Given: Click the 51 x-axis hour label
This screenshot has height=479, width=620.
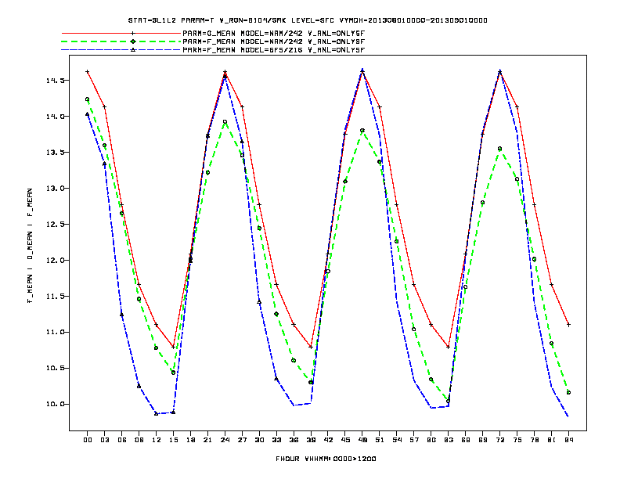Looking at the screenshot, I should click(x=380, y=440).
